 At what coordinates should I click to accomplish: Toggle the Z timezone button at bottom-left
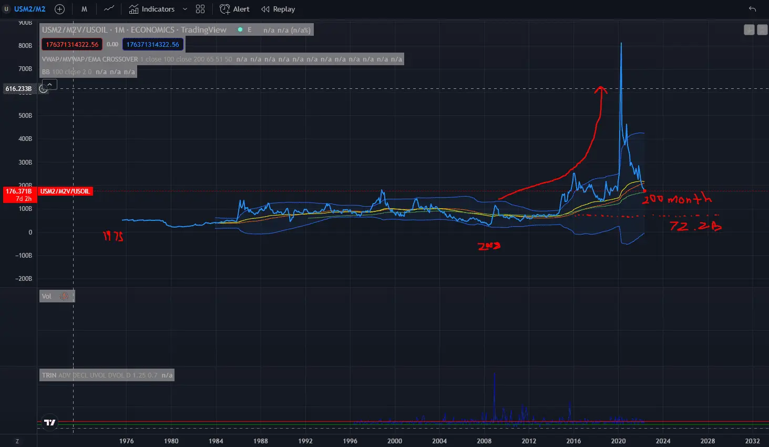(x=17, y=441)
